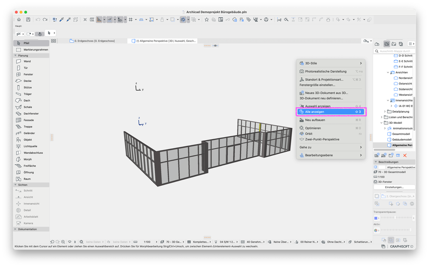Activate the Morph tool
Viewport: 429px width, 267px height.
(28, 160)
